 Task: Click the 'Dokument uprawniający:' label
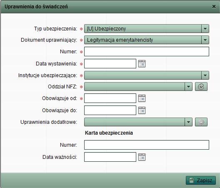point(49,40)
